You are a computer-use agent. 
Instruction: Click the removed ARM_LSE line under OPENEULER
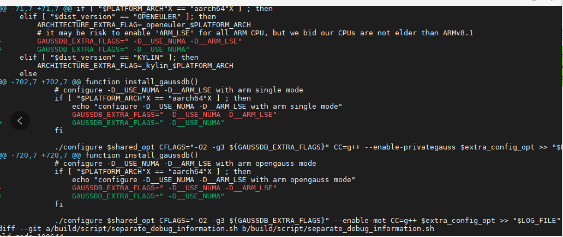[139, 41]
